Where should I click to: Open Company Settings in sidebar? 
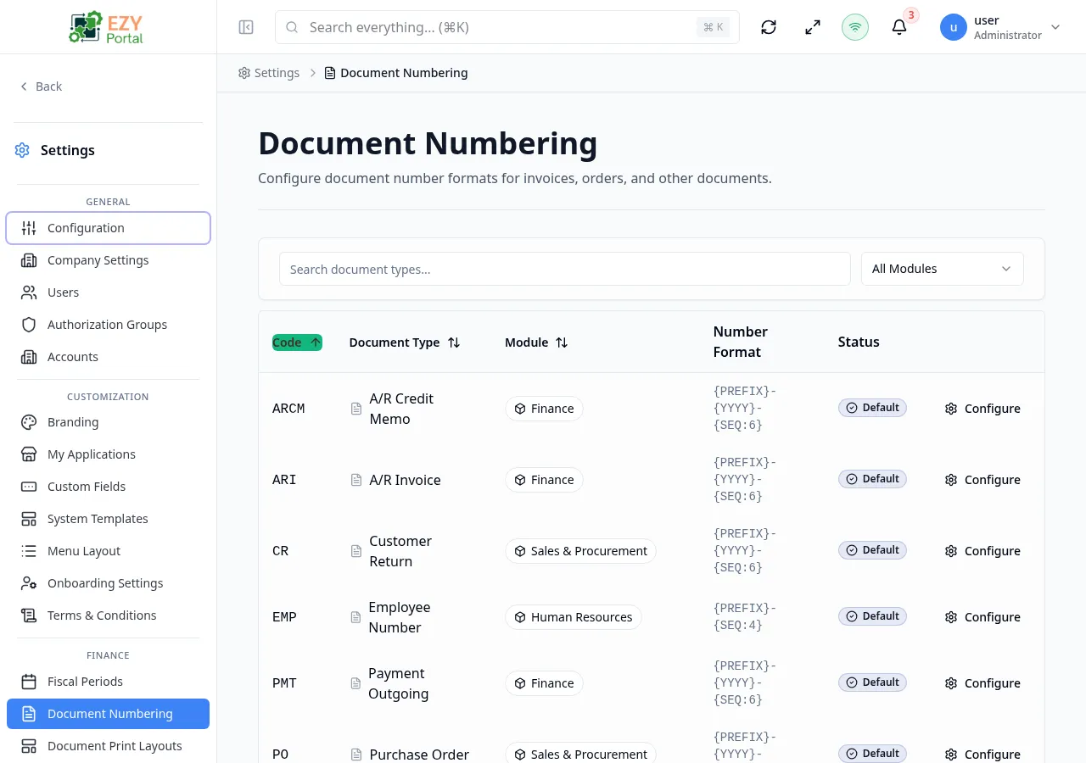[108, 260]
